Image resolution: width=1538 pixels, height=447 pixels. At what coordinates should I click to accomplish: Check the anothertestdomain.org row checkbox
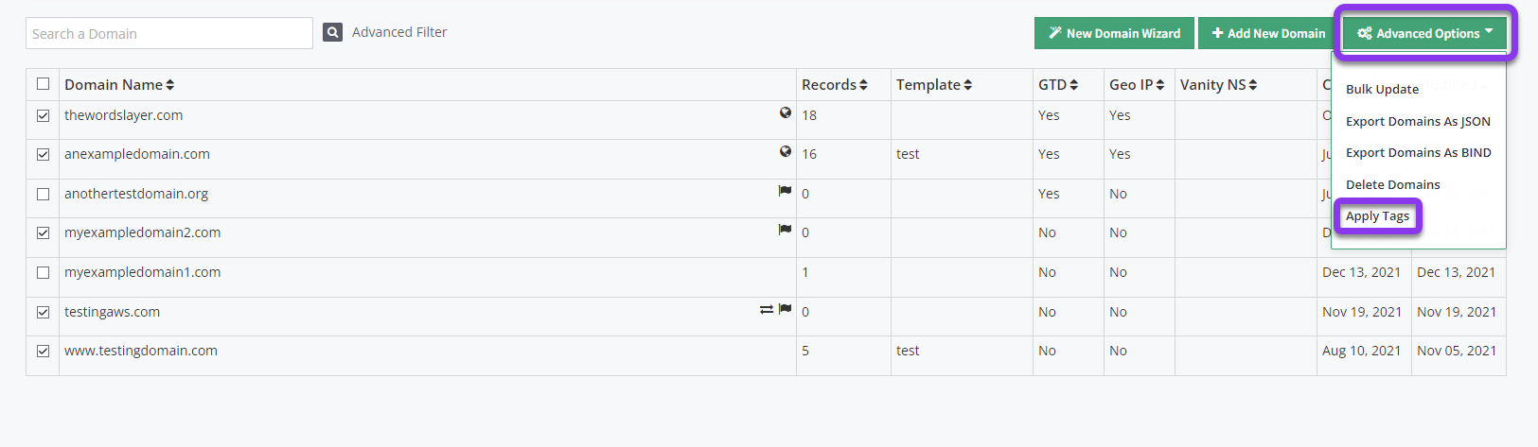(x=43, y=194)
